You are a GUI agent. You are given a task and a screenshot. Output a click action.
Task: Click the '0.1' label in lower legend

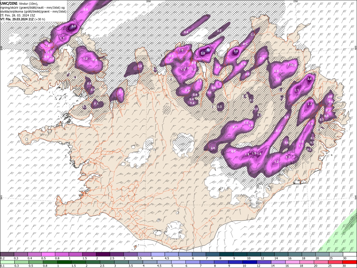(3, 266)
